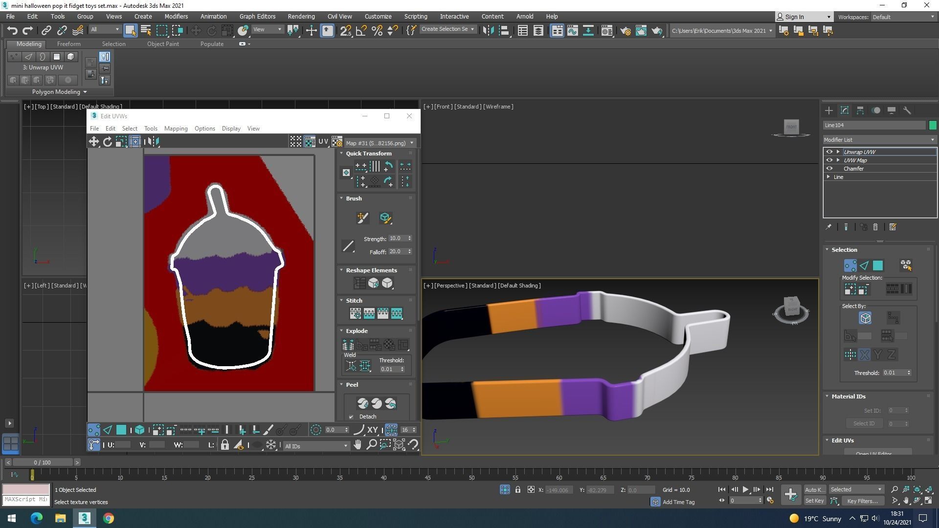Toggle the Detach checkbox in Peel
This screenshot has width=939, height=528.
pos(351,417)
